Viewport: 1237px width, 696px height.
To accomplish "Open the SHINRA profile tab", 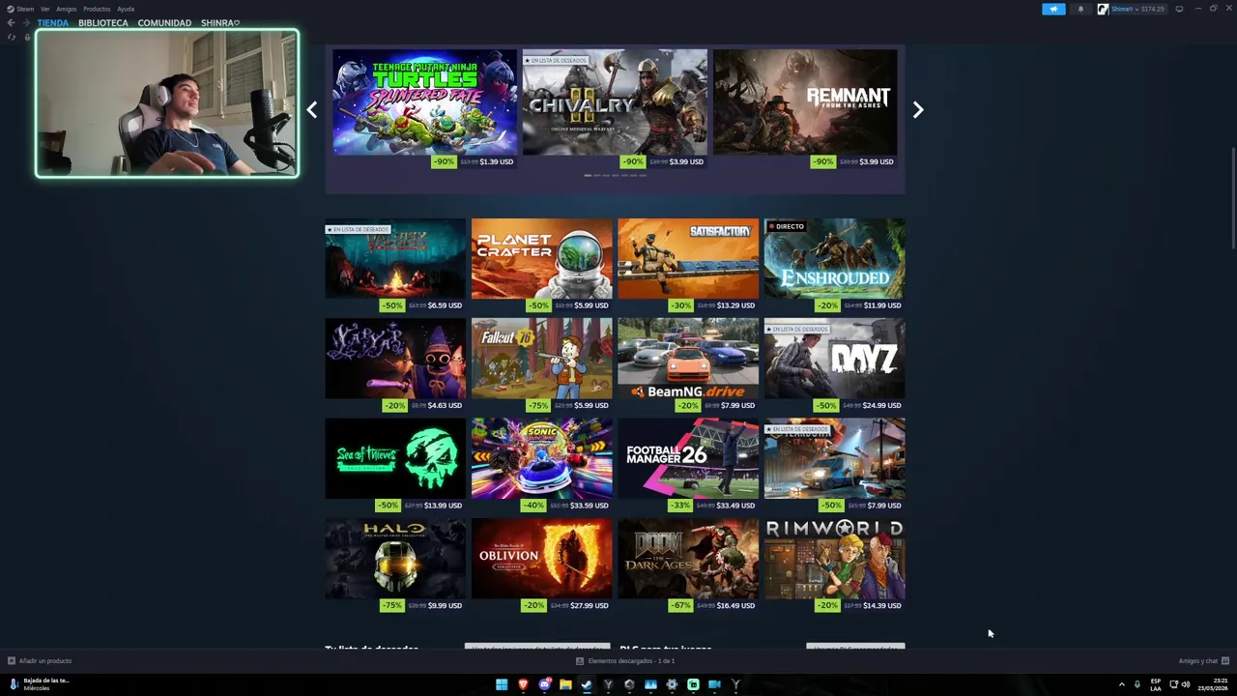I will point(220,23).
